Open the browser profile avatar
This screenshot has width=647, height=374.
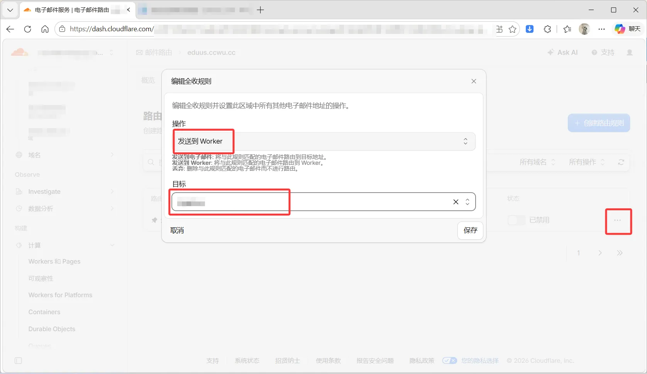584,29
